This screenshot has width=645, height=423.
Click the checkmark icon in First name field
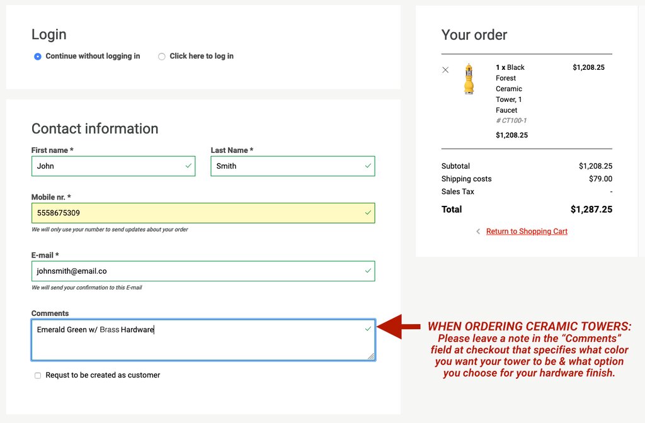(x=188, y=166)
